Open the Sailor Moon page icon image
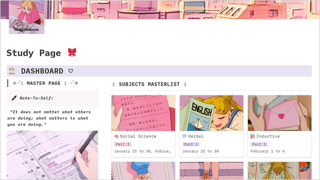The image size is (320, 180). (27, 17)
